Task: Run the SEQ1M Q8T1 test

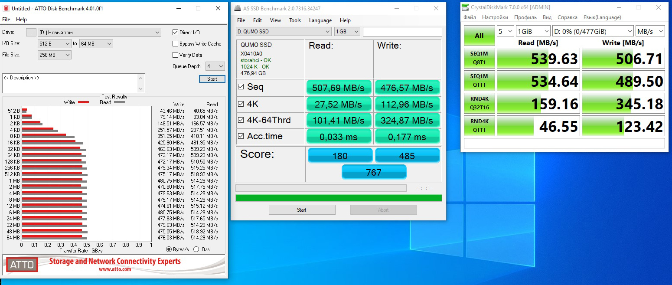Action: pos(479,58)
